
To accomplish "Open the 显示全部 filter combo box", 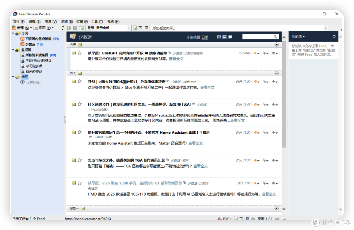I will (x=113, y=28).
